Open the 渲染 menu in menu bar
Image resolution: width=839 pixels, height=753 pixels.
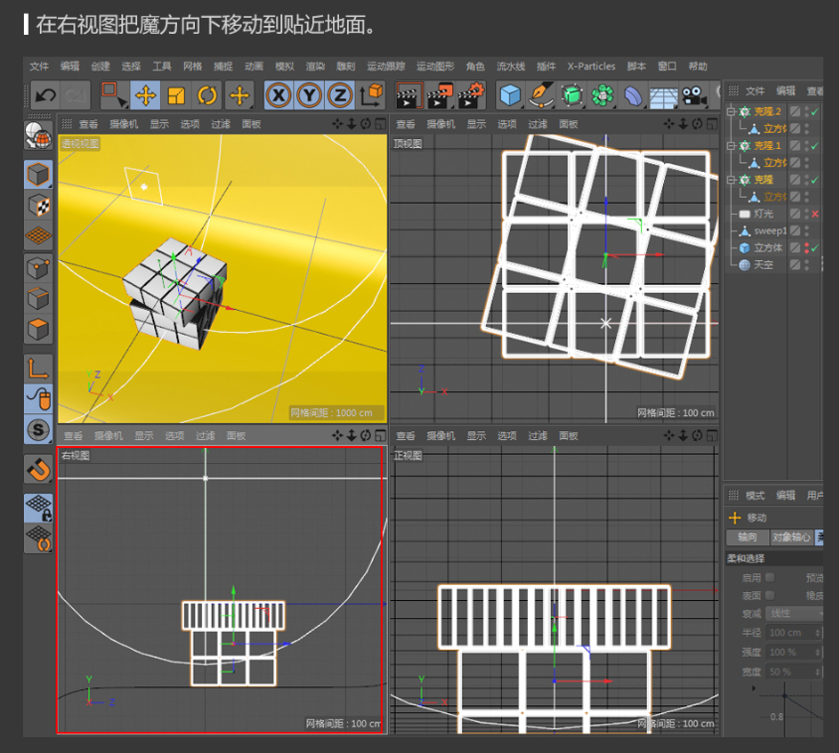[314, 67]
